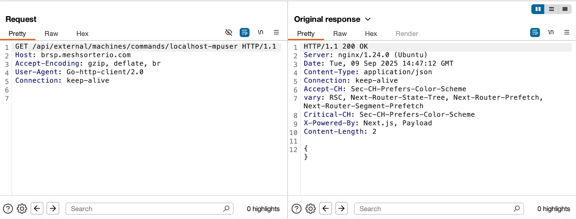Select side-by-side split layout icon

tap(538, 9)
